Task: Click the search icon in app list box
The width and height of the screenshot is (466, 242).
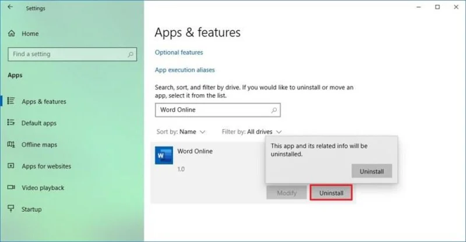Action: coord(274,110)
